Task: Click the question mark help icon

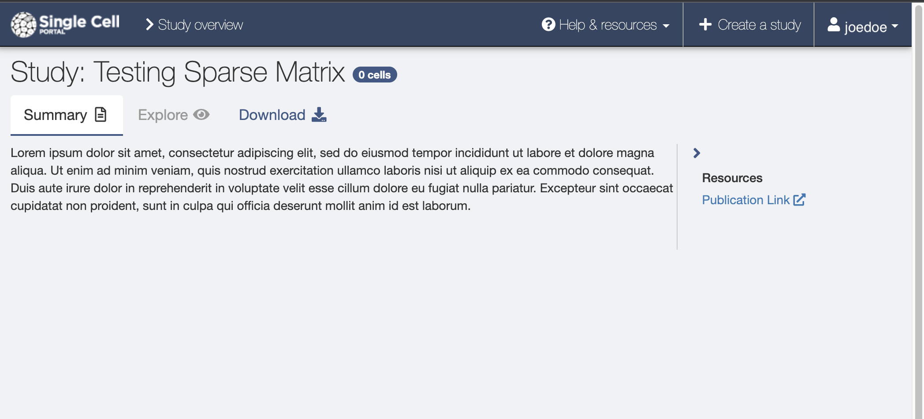Action: (x=548, y=24)
